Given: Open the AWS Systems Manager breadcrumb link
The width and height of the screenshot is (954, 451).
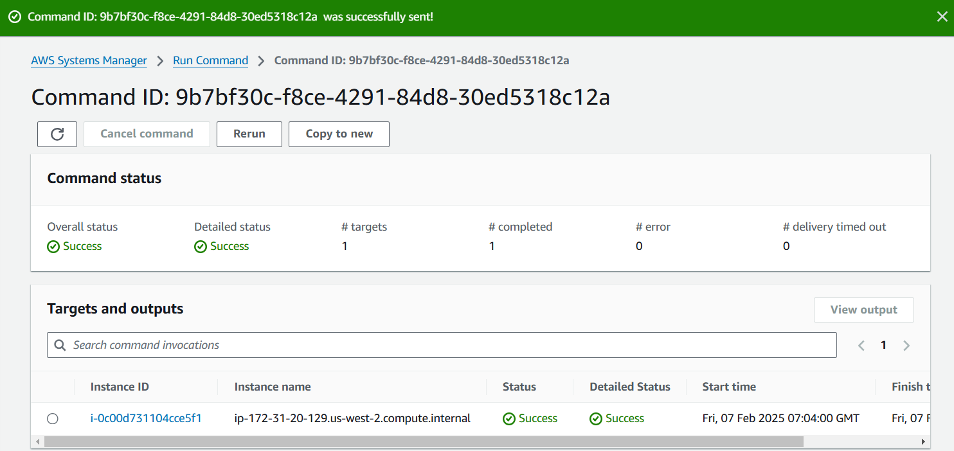Looking at the screenshot, I should click(x=89, y=60).
